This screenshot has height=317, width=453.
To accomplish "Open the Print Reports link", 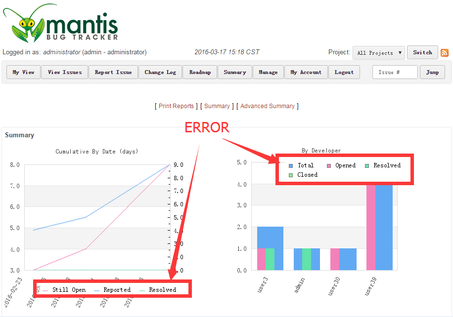I will [176, 106].
